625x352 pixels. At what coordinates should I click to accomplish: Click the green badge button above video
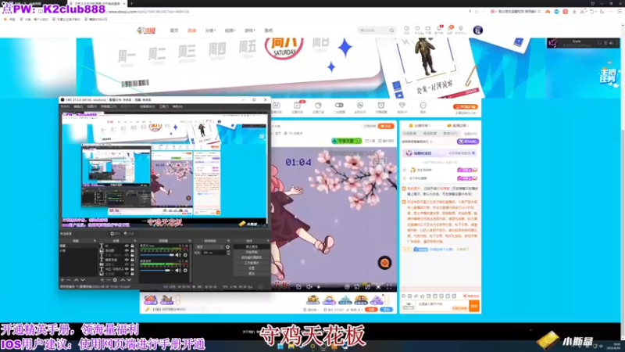346,141
